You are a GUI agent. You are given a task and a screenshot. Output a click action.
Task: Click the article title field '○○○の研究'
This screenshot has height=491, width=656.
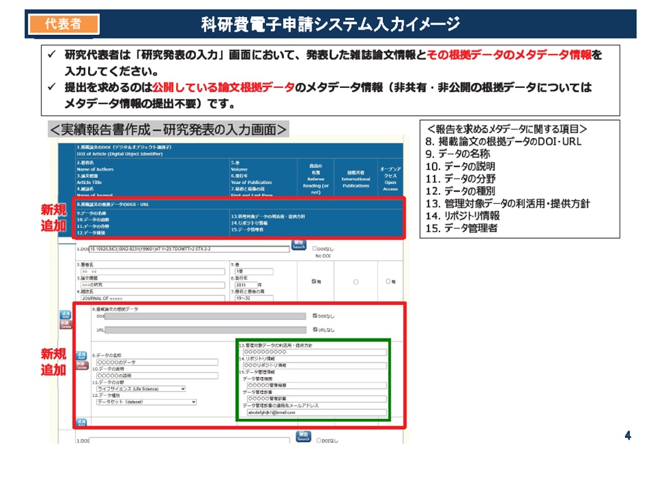point(153,285)
